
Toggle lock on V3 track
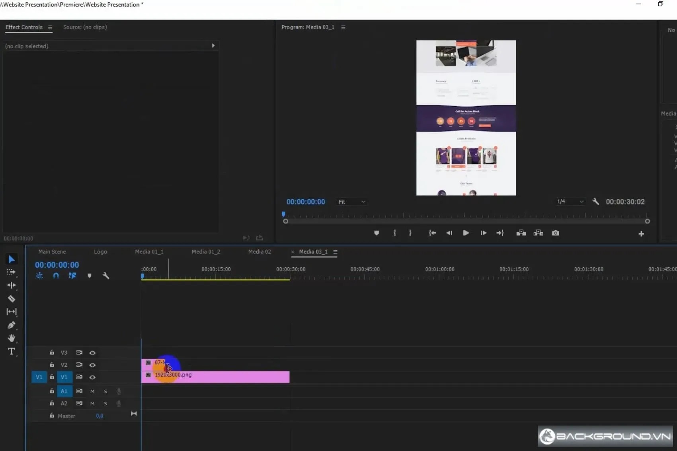[52, 352]
